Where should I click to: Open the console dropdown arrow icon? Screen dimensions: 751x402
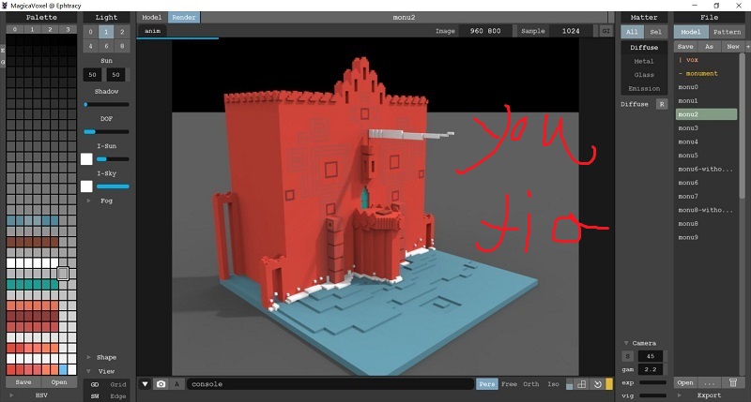[x=146, y=384]
